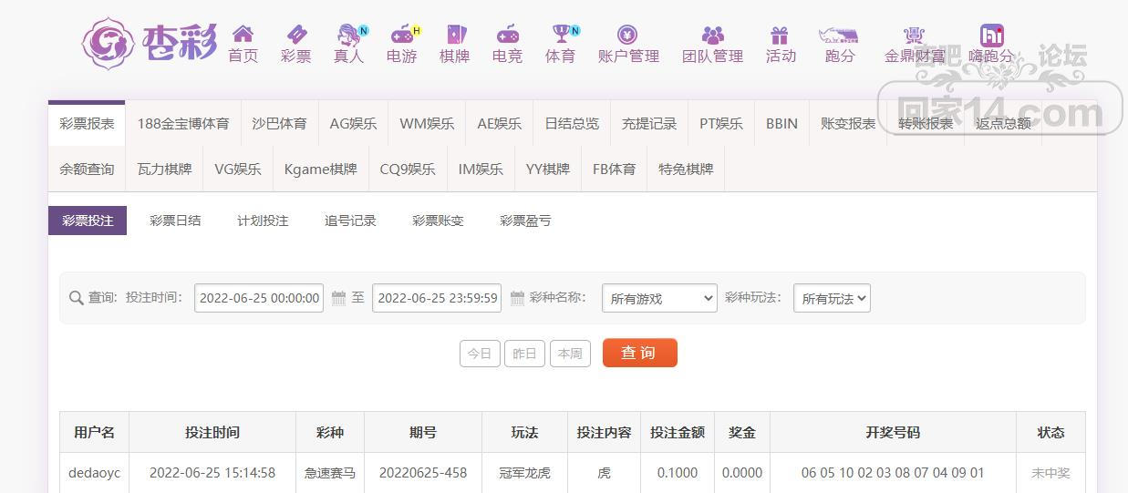Open 账户管理 coin icon
Viewport: 1128px width, 493px height.
(x=627, y=35)
